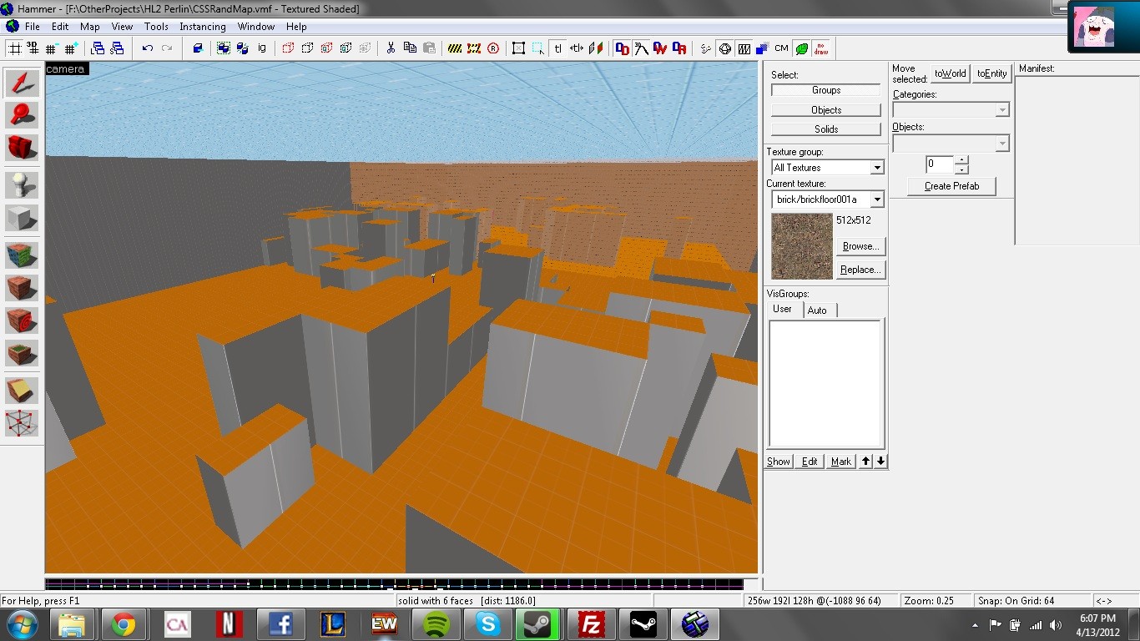Open the Instancing menu
This screenshot has width=1140, height=641.
coord(203,27)
